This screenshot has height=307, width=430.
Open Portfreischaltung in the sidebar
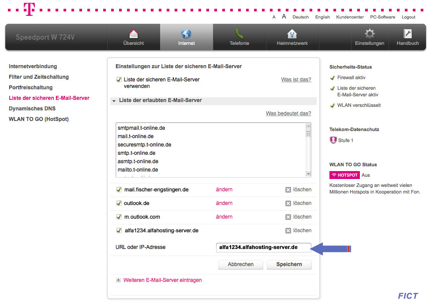pos(31,88)
